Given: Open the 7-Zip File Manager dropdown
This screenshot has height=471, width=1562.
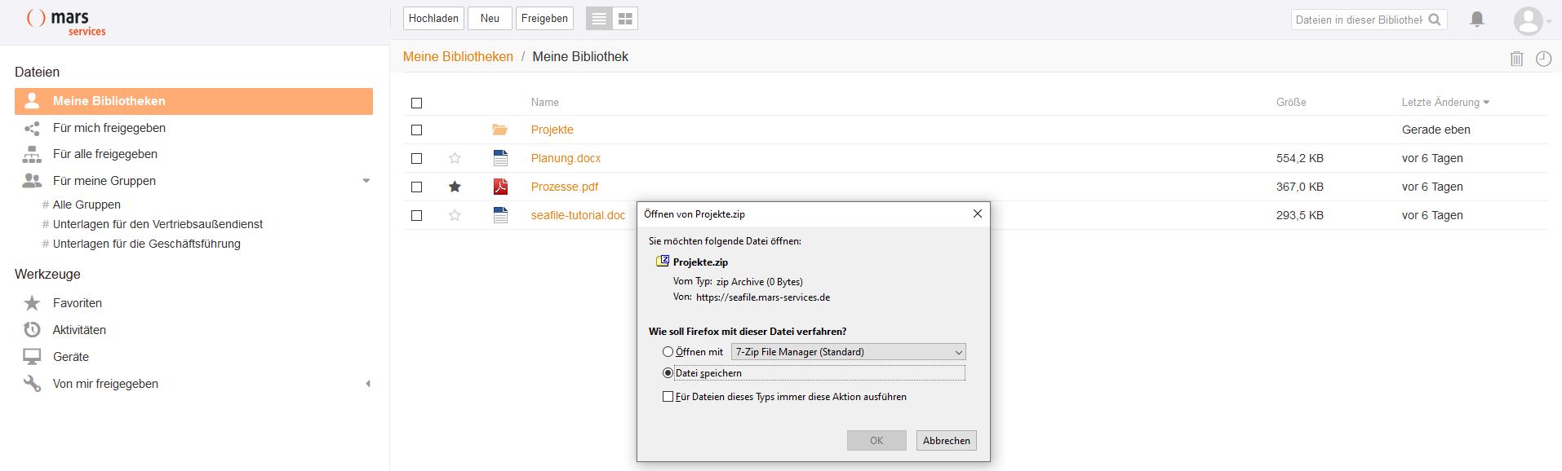Looking at the screenshot, I should (x=849, y=352).
